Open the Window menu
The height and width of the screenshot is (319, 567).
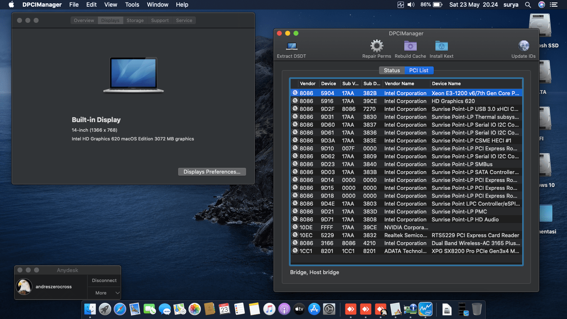point(158,5)
